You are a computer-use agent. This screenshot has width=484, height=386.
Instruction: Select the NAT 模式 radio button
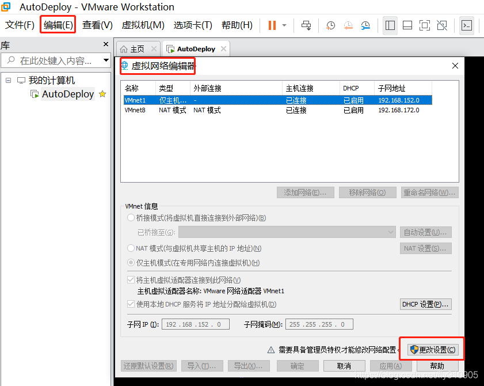[131, 248]
